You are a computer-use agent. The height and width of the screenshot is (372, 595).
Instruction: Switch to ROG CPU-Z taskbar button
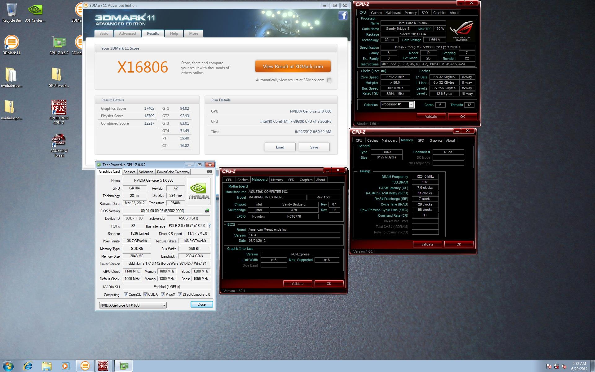(x=103, y=366)
